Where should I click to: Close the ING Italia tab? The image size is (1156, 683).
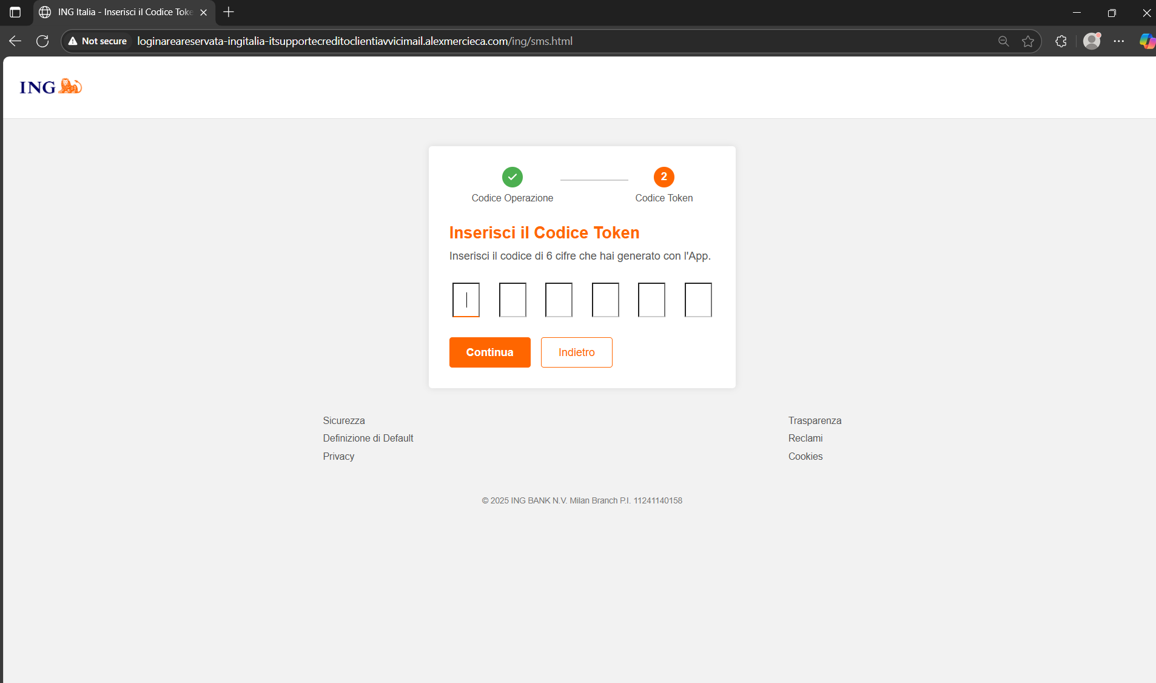click(204, 12)
